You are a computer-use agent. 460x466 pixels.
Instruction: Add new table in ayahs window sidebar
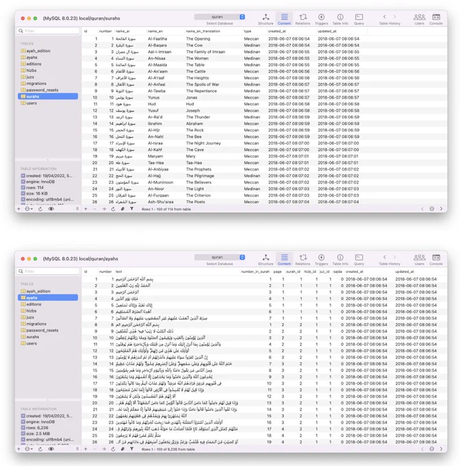click(18, 449)
